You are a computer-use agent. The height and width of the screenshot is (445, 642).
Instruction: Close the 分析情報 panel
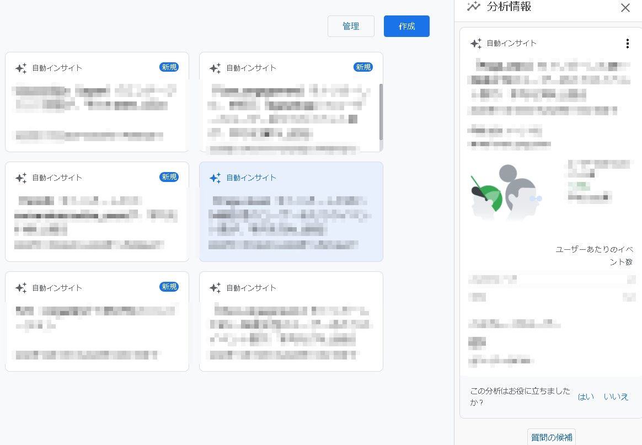tap(625, 8)
